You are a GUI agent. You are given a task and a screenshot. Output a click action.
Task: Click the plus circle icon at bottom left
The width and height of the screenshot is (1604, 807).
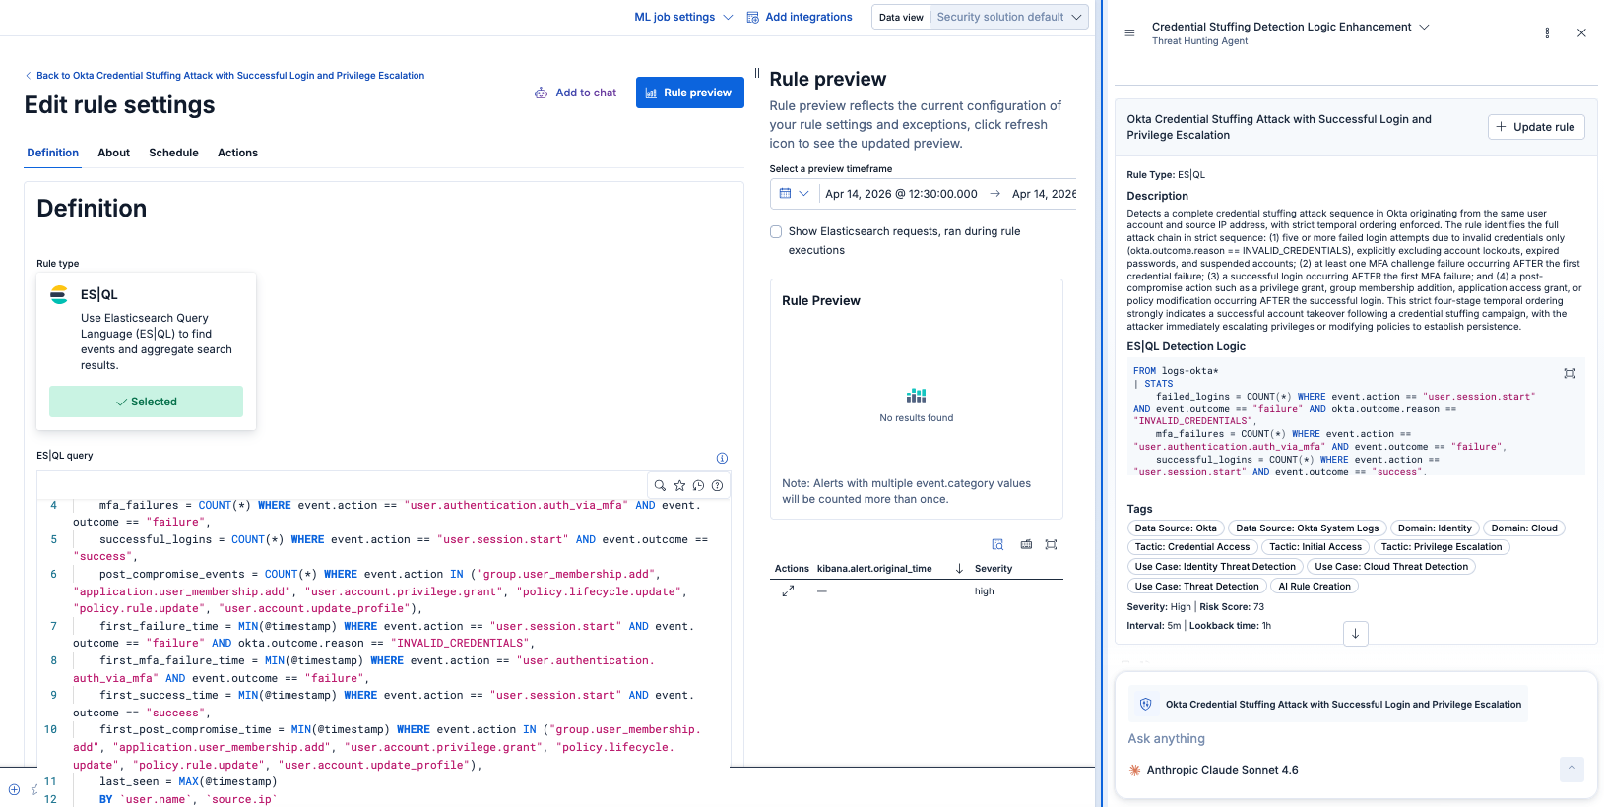coord(14,789)
